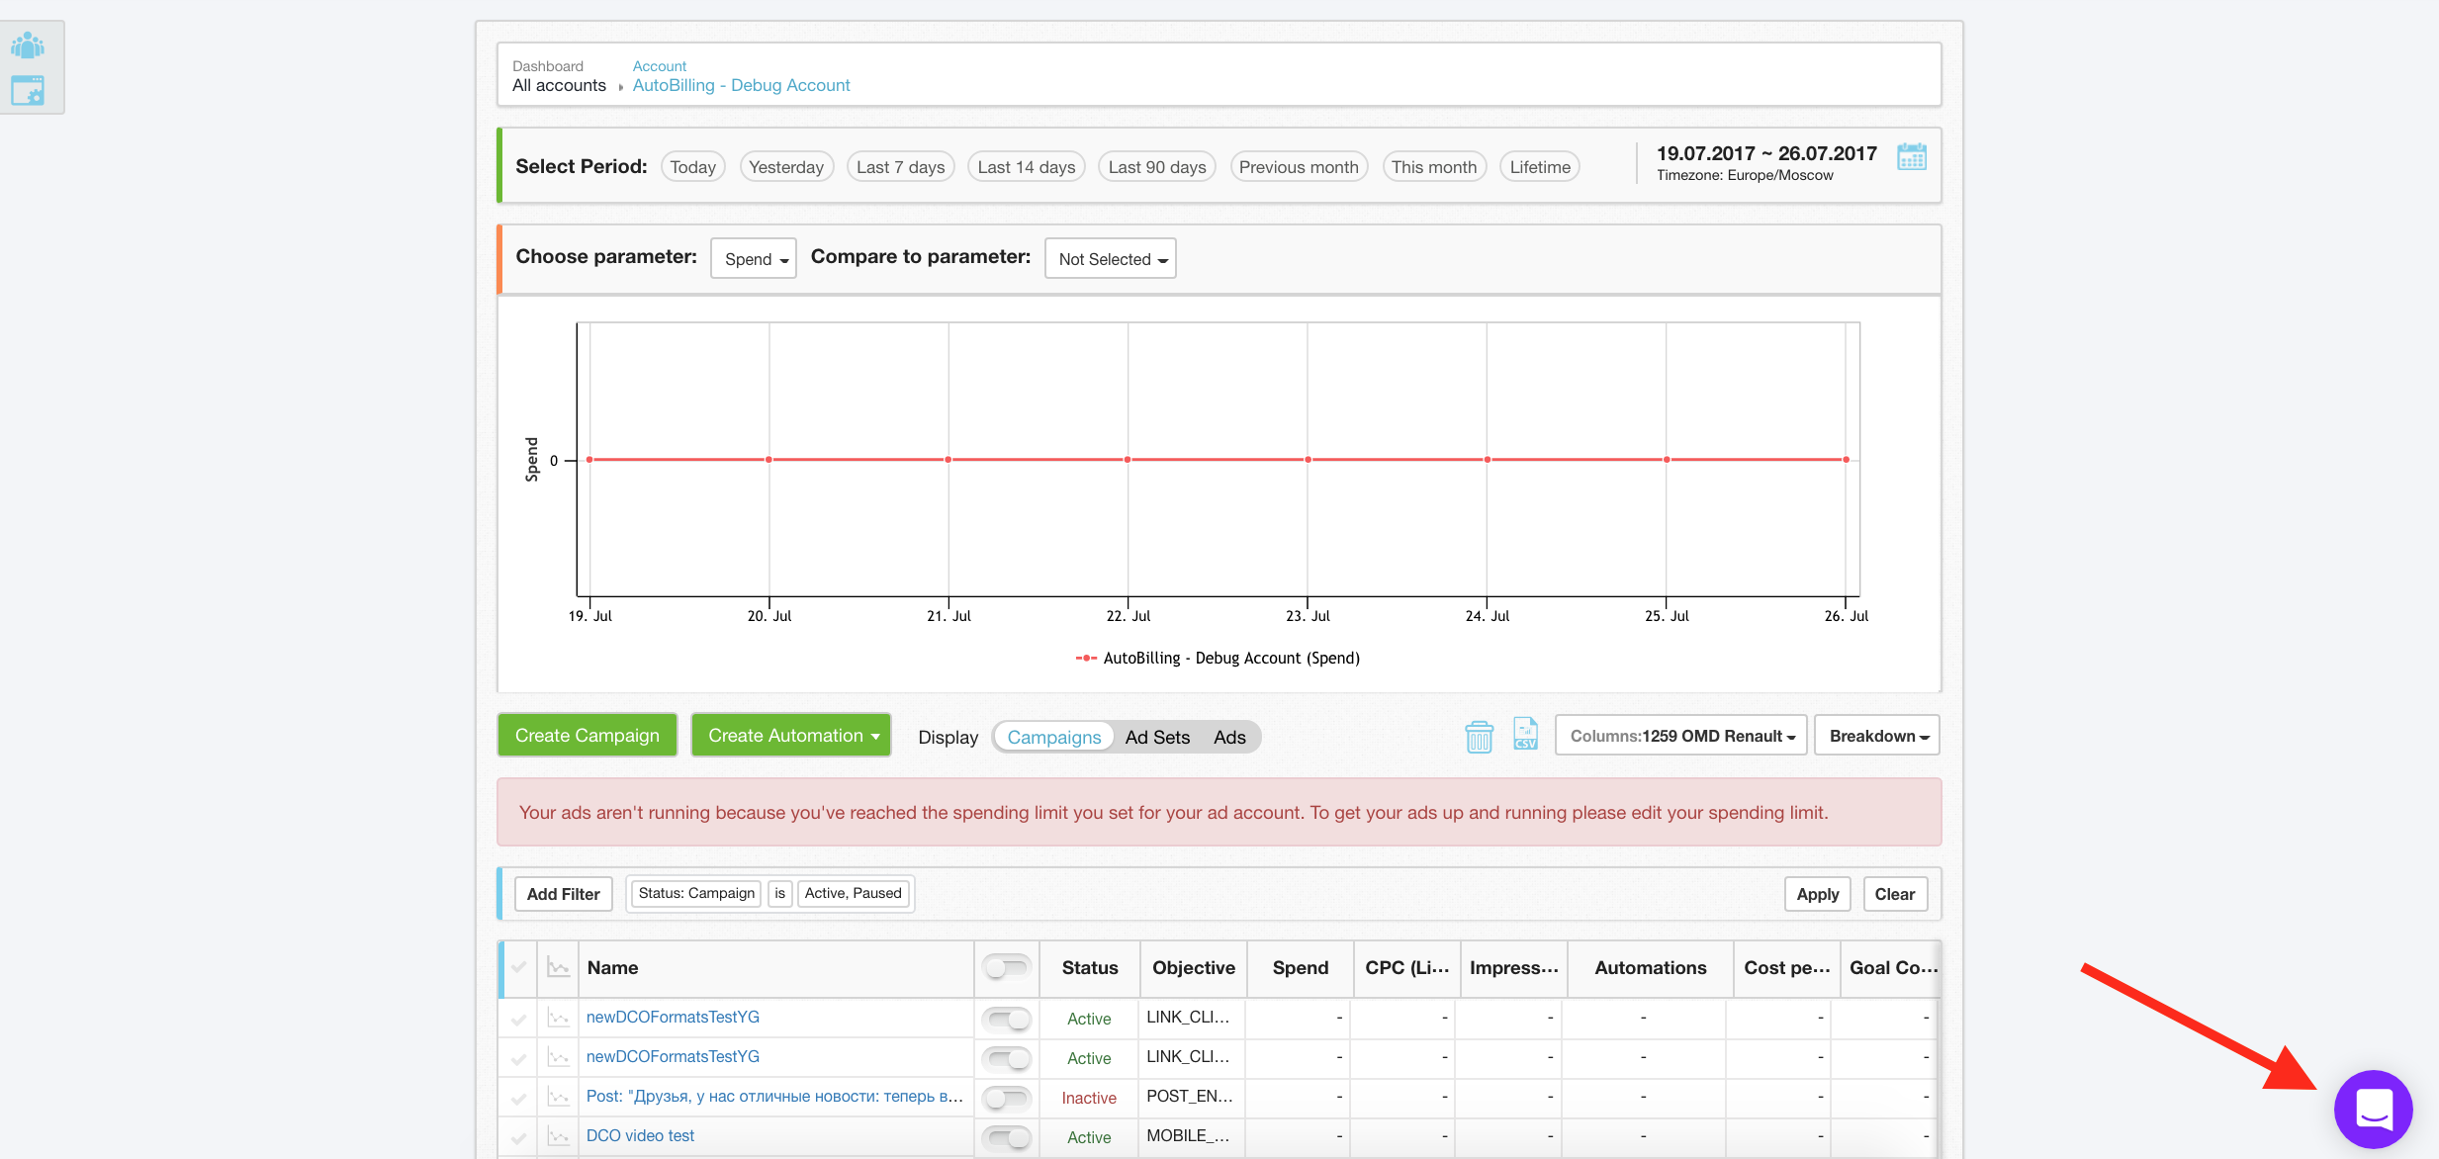This screenshot has width=2439, height=1159.
Task: Toggle status of first newDCOFormatsTestYG campaign
Action: (x=1007, y=1018)
